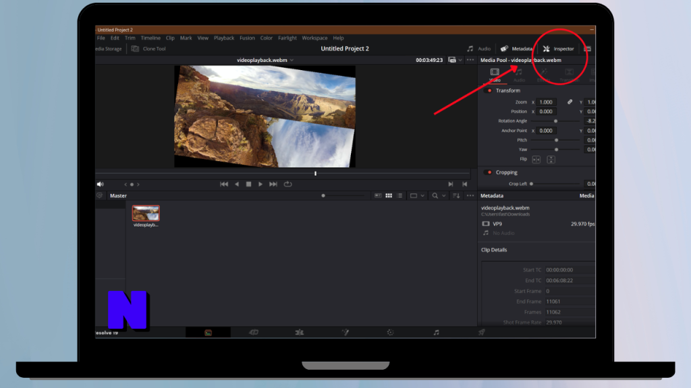Switch to Inspector Audio tab
The height and width of the screenshot is (388, 691).
click(519, 75)
